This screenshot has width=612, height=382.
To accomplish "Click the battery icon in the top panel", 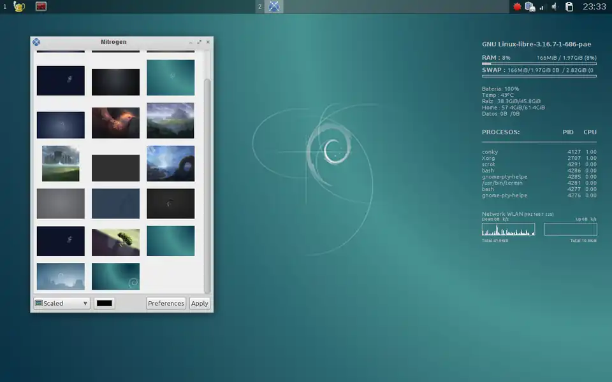I will pos(569,7).
